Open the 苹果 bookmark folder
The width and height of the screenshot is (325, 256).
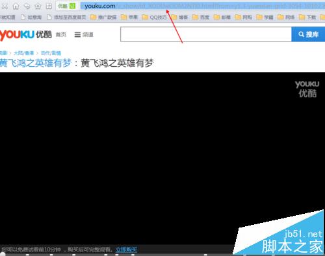[129, 17]
